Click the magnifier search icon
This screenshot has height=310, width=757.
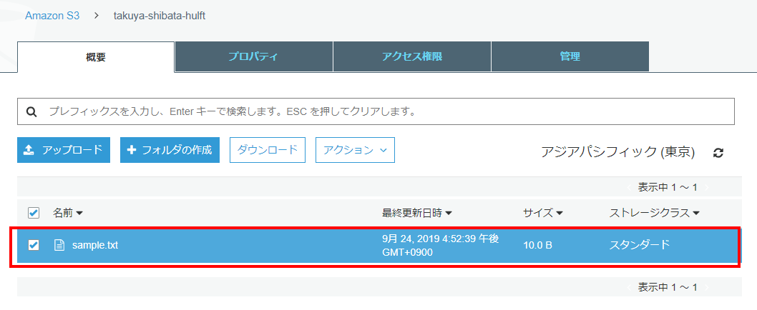31,112
